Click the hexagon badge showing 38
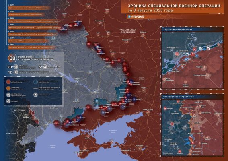 pos(12,58)
